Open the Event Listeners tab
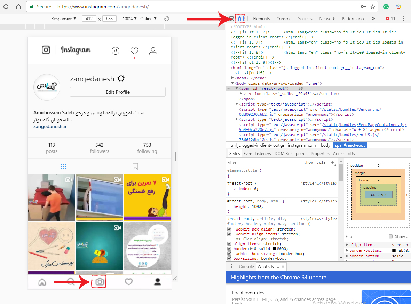The height and width of the screenshot is (304, 411). [x=257, y=154]
